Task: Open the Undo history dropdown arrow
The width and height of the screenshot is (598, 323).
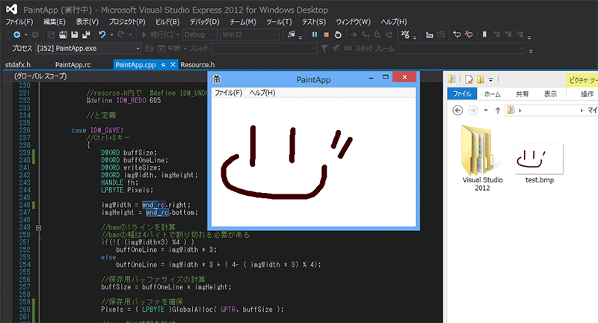Action: pyautogui.click(x=111, y=34)
